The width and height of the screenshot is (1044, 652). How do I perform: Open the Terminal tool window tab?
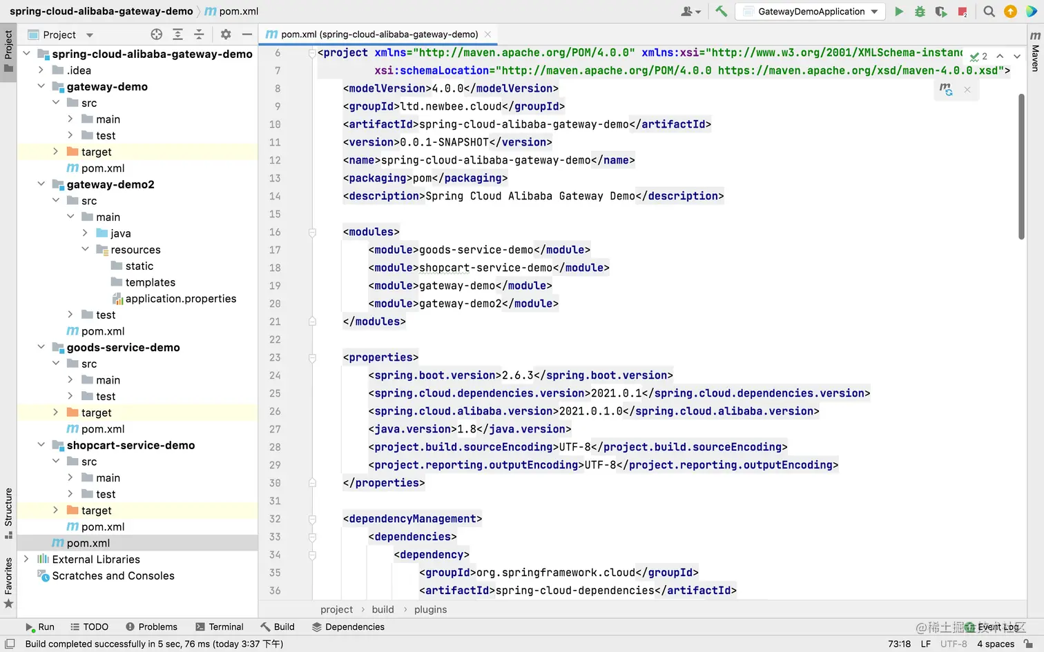[220, 627]
